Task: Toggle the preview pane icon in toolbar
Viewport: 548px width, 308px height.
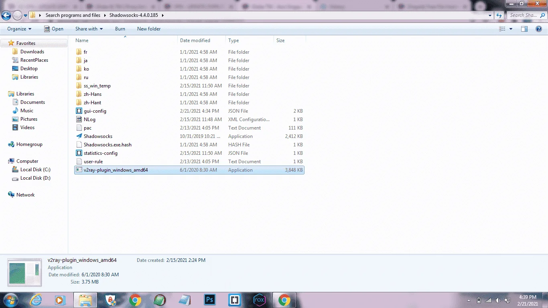Action: point(524,29)
